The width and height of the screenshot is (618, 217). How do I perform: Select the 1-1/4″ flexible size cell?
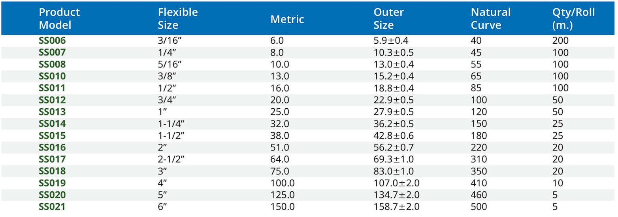click(x=171, y=124)
